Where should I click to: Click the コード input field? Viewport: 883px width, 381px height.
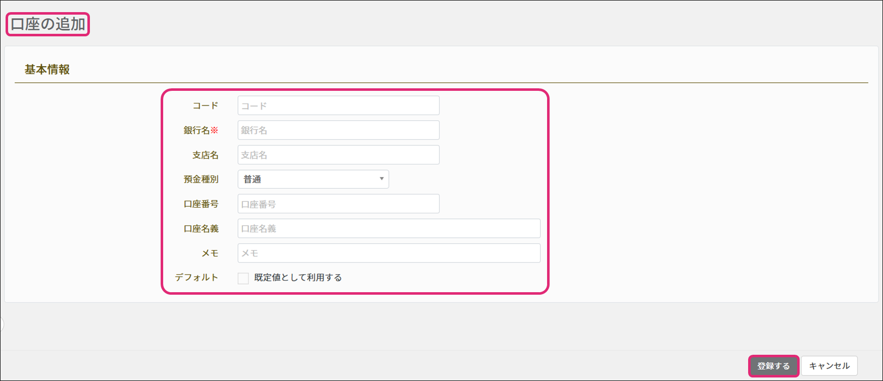pyautogui.click(x=338, y=105)
